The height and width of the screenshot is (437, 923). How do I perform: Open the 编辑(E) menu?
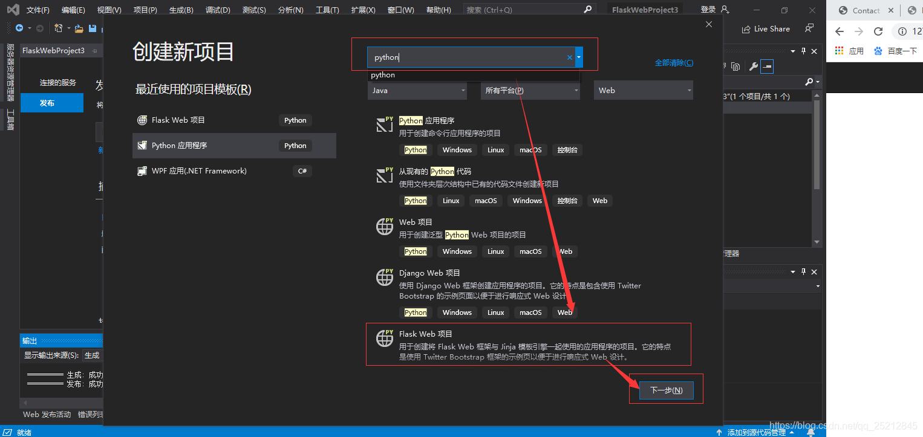[x=73, y=10]
